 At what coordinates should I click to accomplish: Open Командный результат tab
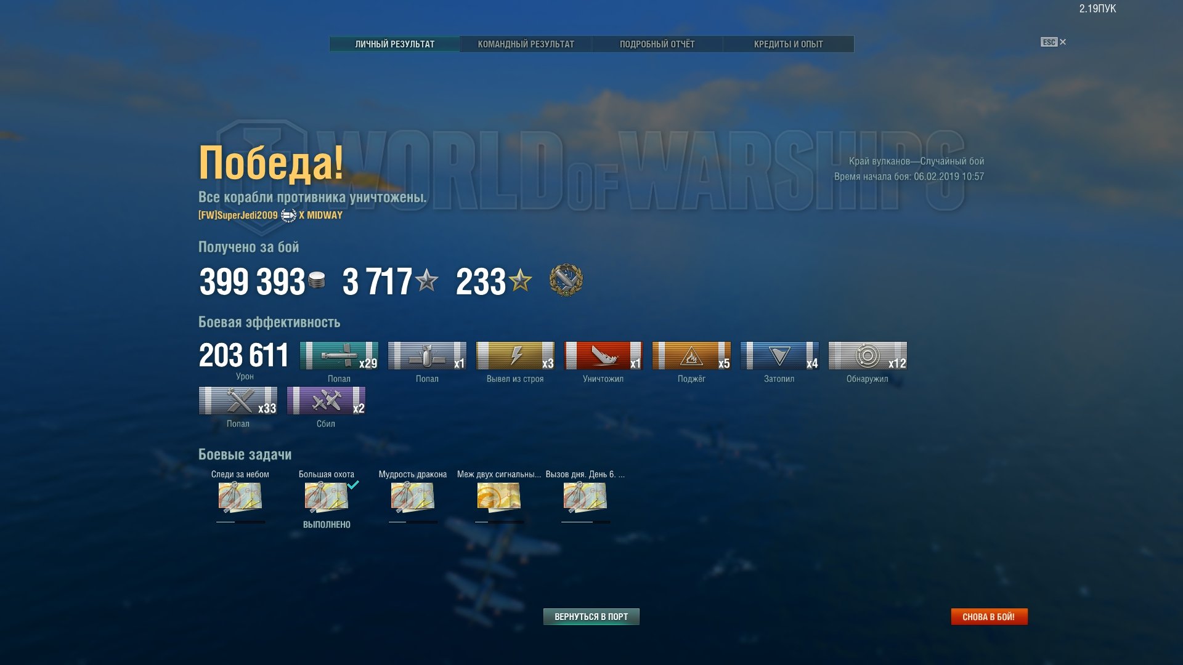526,44
